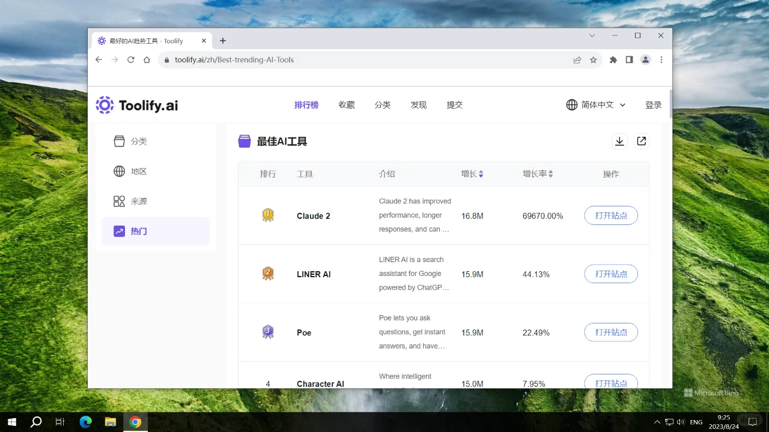
Task: Open the Chrome browser menu
Action: pyautogui.click(x=661, y=59)
